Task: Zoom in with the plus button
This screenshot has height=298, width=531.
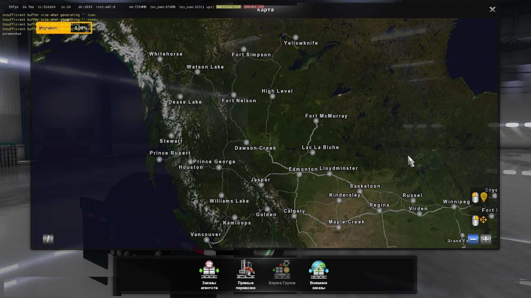Action: click(x=486, y=239)
